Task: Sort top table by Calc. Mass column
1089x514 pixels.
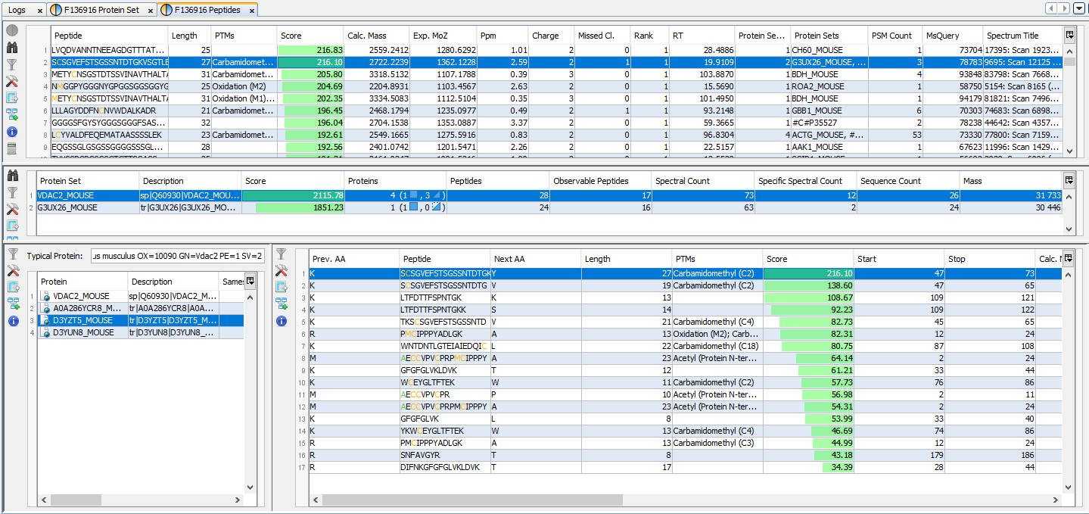Action: click(377, 36)
